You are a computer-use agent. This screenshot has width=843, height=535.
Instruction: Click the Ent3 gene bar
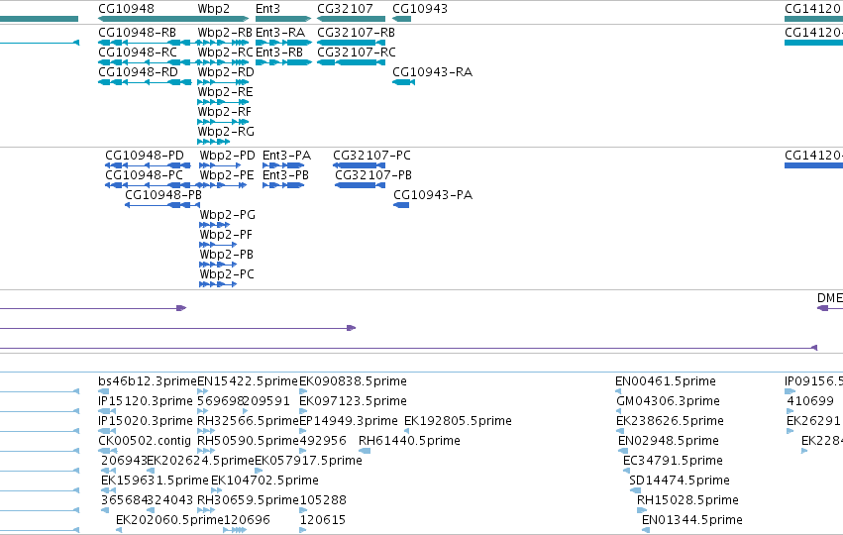tap(283, 19)
